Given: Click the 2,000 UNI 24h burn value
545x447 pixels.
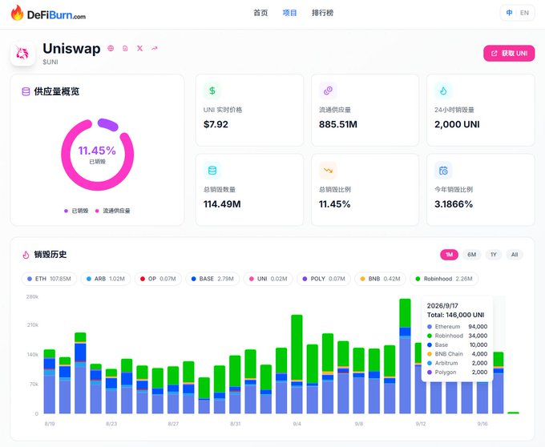Looking at the screenshot, I should (457, 124).
